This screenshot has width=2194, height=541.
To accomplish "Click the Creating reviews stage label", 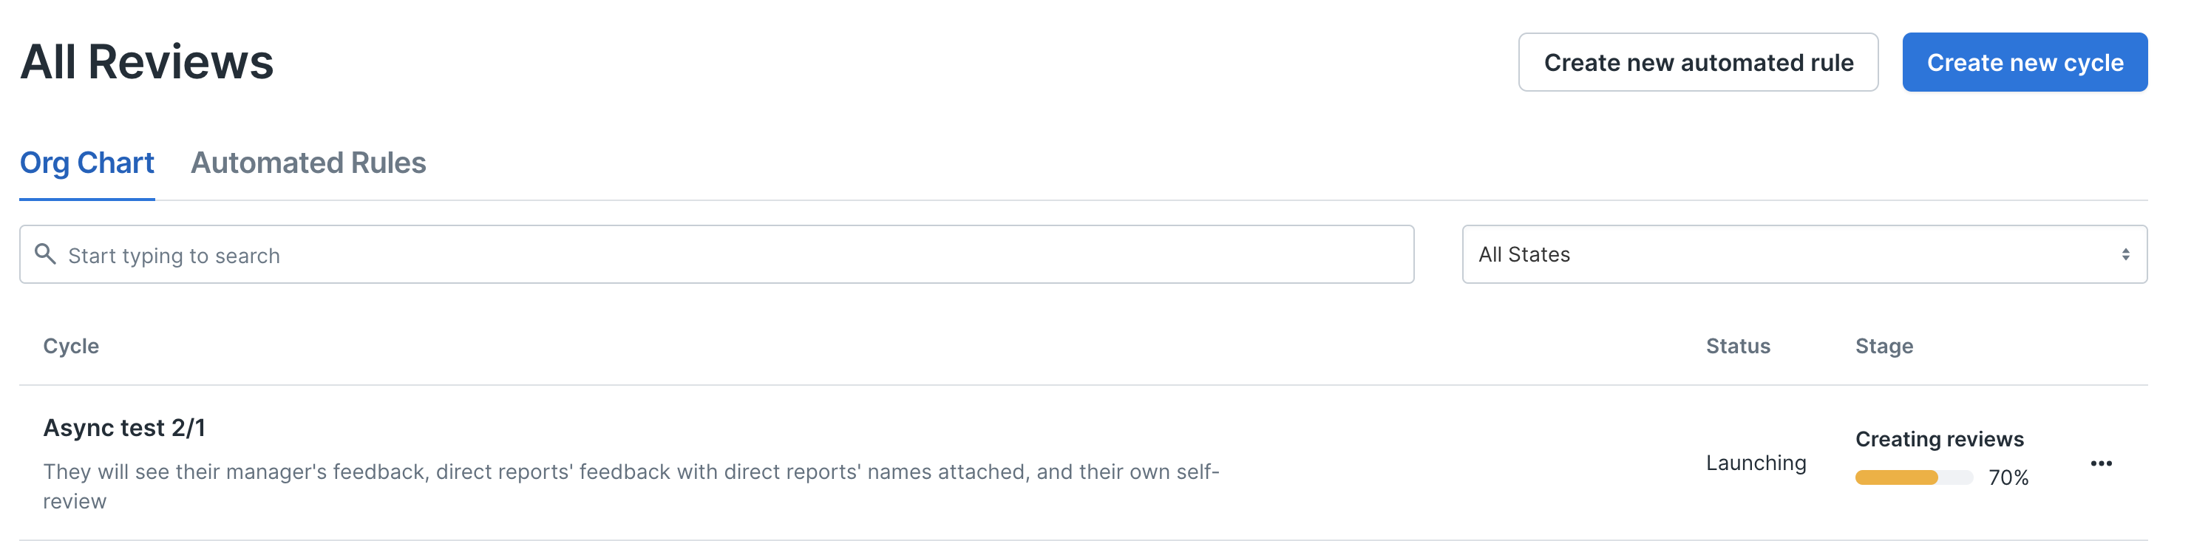I will click(1940, 439).
